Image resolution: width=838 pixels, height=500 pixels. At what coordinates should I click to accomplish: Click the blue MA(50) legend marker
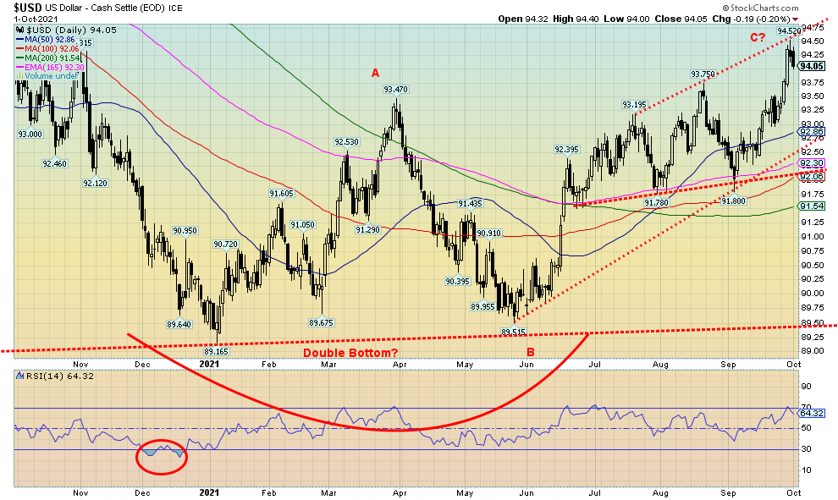click(x=19, y=40)
